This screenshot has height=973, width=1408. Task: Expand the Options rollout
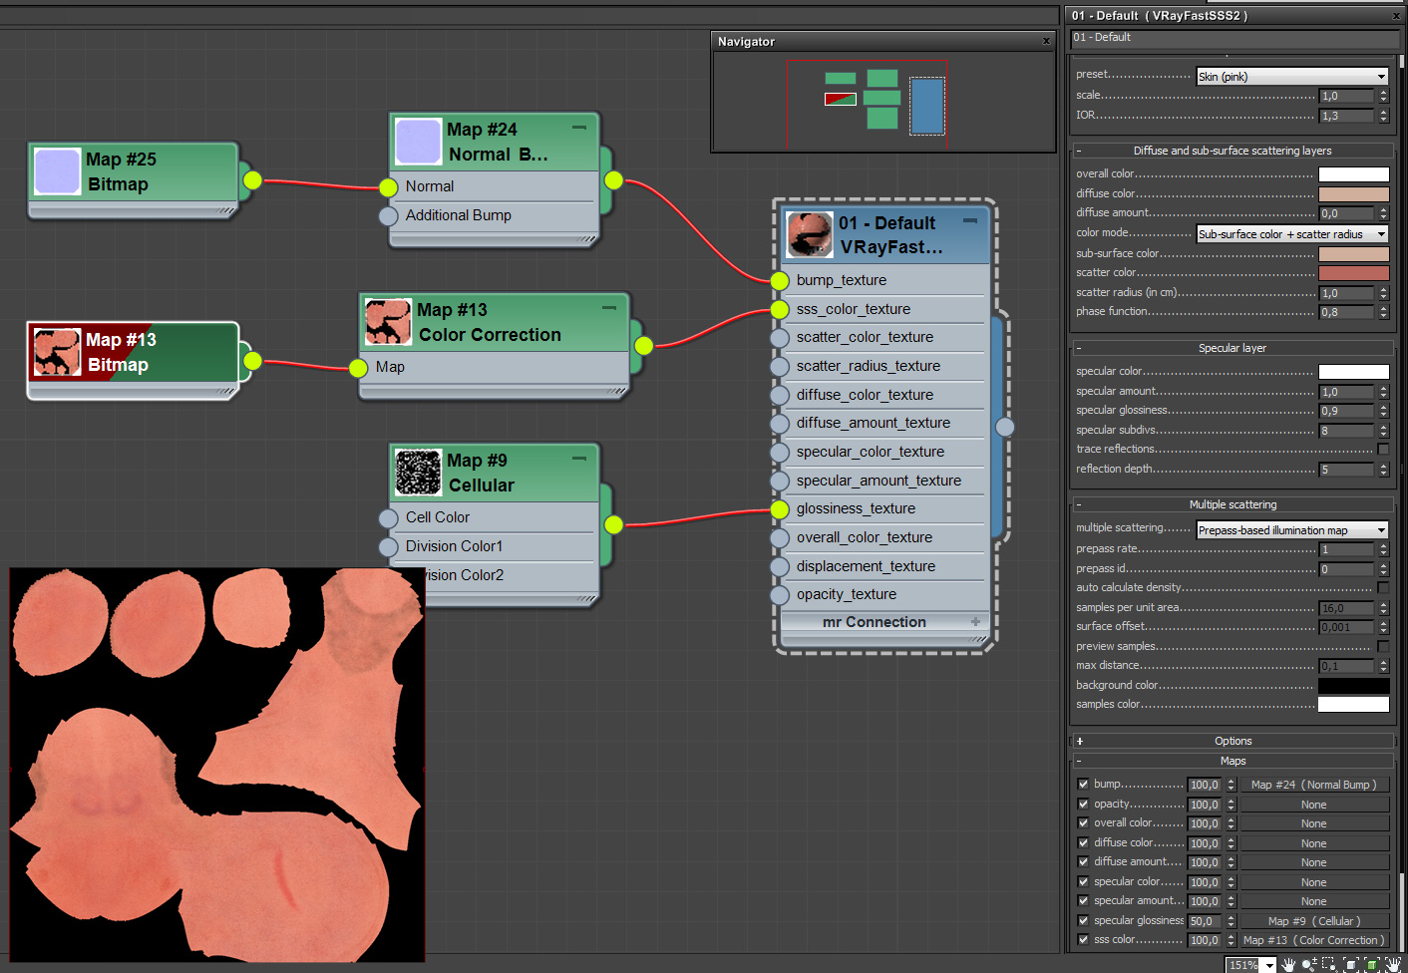coord(1232,741)
